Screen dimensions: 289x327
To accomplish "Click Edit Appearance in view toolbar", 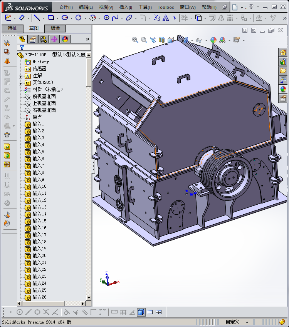I will pos(213,40).
